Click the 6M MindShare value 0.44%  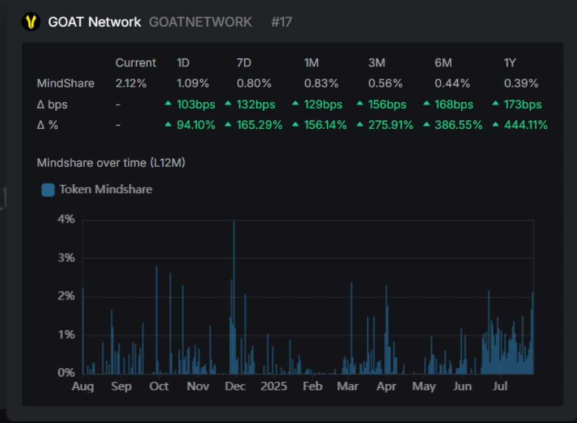click(452, 84)
